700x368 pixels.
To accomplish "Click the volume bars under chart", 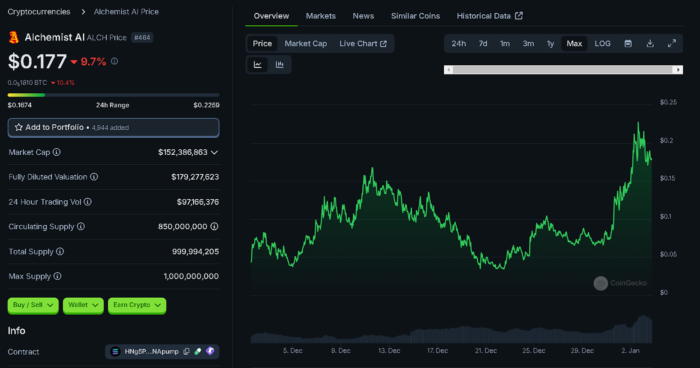I will click(x=451, y=330).
